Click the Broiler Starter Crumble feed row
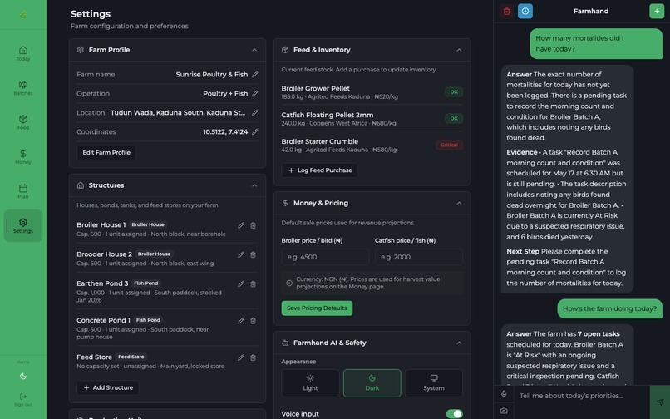The height and width of the screenshot is (419, 670). click(x=372, y=145)
